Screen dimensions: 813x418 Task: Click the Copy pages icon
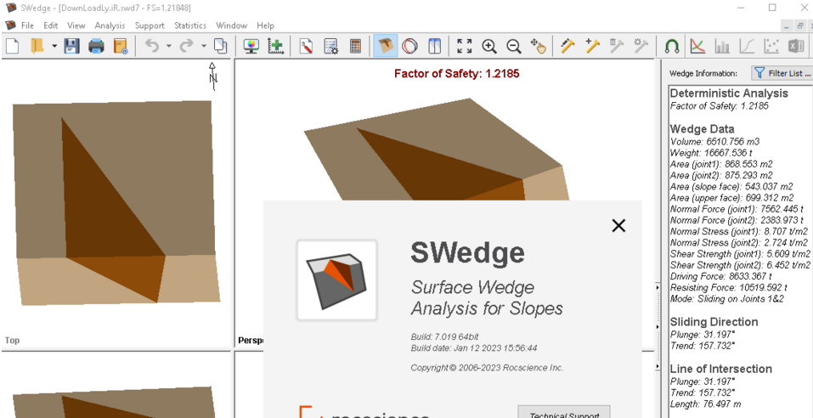click(x=220, y=46)
